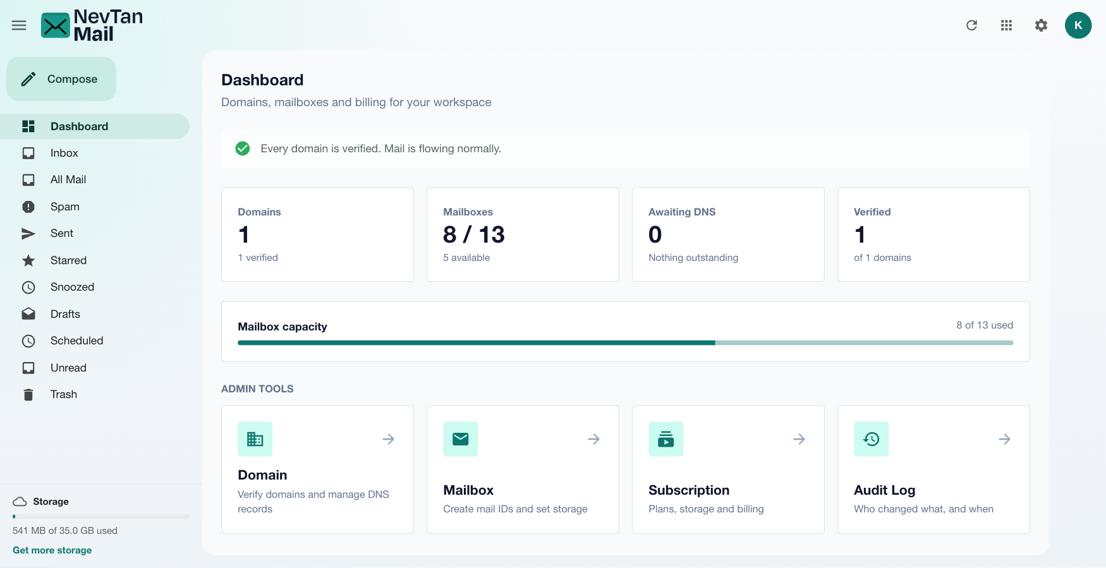
Task: Click the "of 1 domains" text
Action: (882, 258)
